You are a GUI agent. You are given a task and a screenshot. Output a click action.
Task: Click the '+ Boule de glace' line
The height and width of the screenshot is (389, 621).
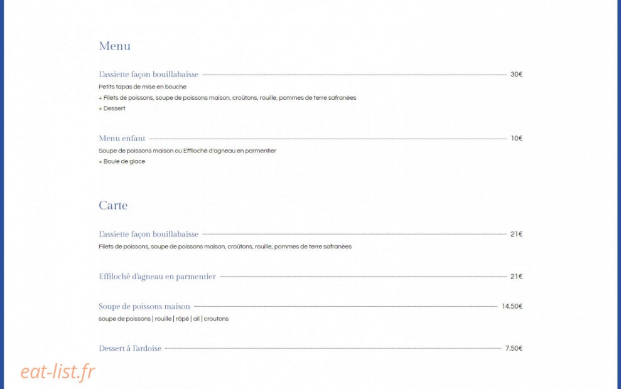coord(122,161)
